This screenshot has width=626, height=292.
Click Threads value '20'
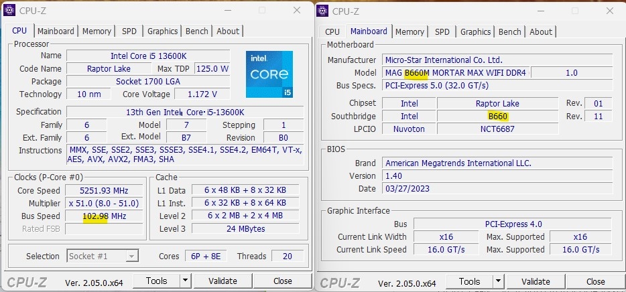click(x=288, y=256)
